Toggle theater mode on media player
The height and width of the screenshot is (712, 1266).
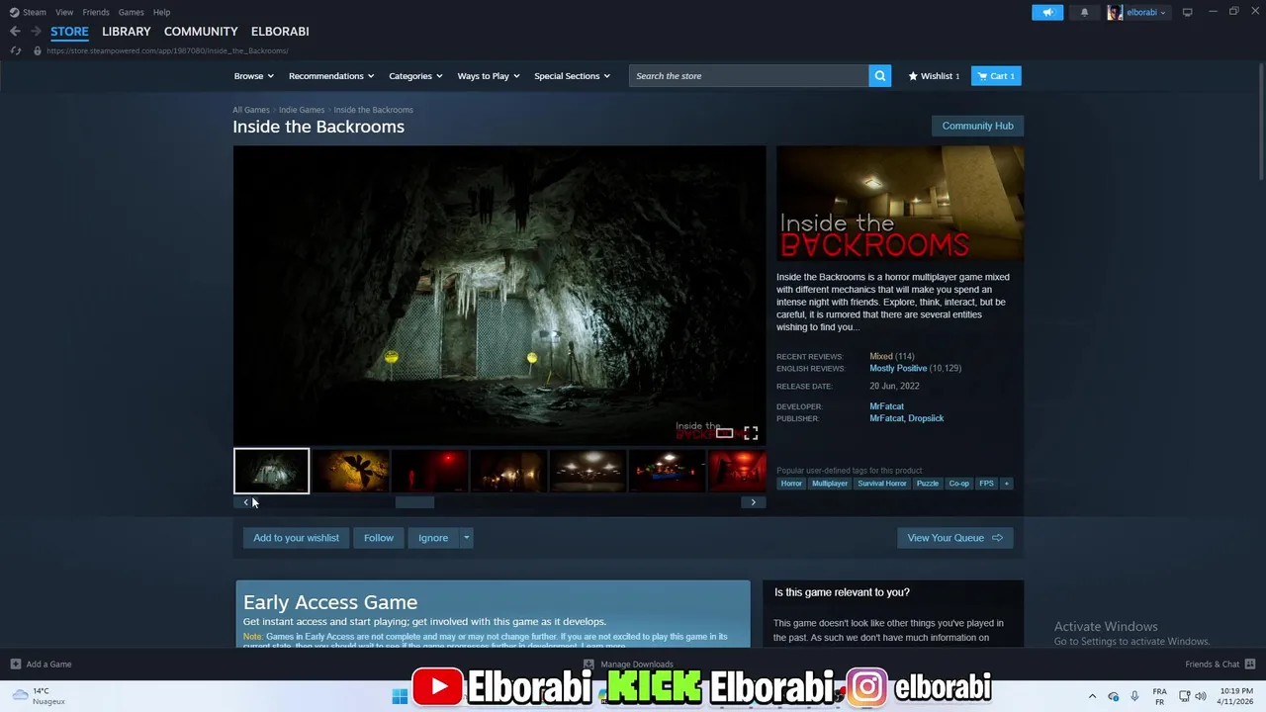(x=724, y=433)
